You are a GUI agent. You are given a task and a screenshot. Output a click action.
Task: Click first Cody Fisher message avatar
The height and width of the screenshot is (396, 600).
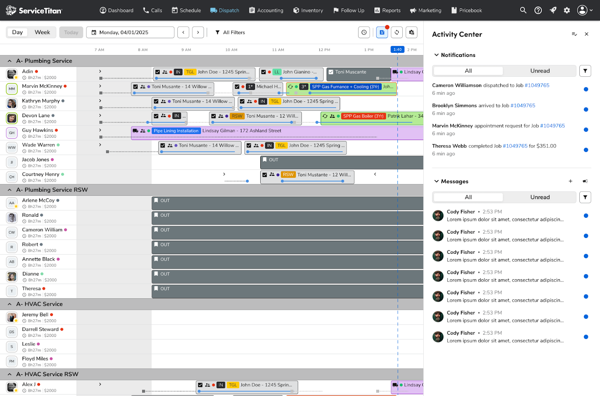point(438,216)
